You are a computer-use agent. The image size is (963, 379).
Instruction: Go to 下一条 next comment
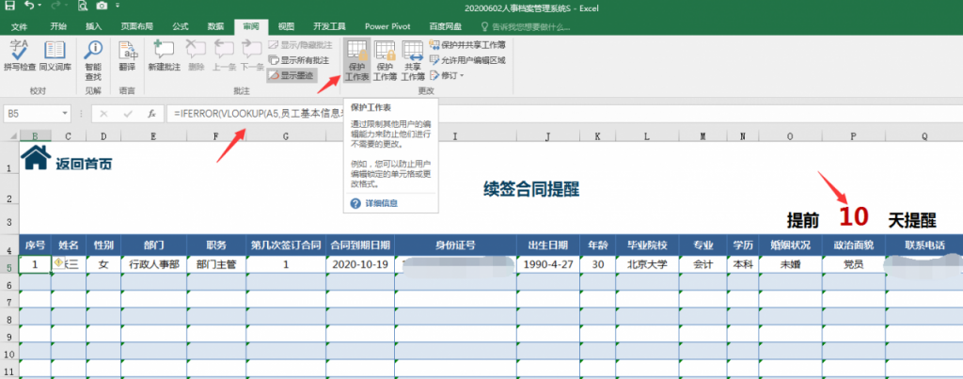[252, 55]
